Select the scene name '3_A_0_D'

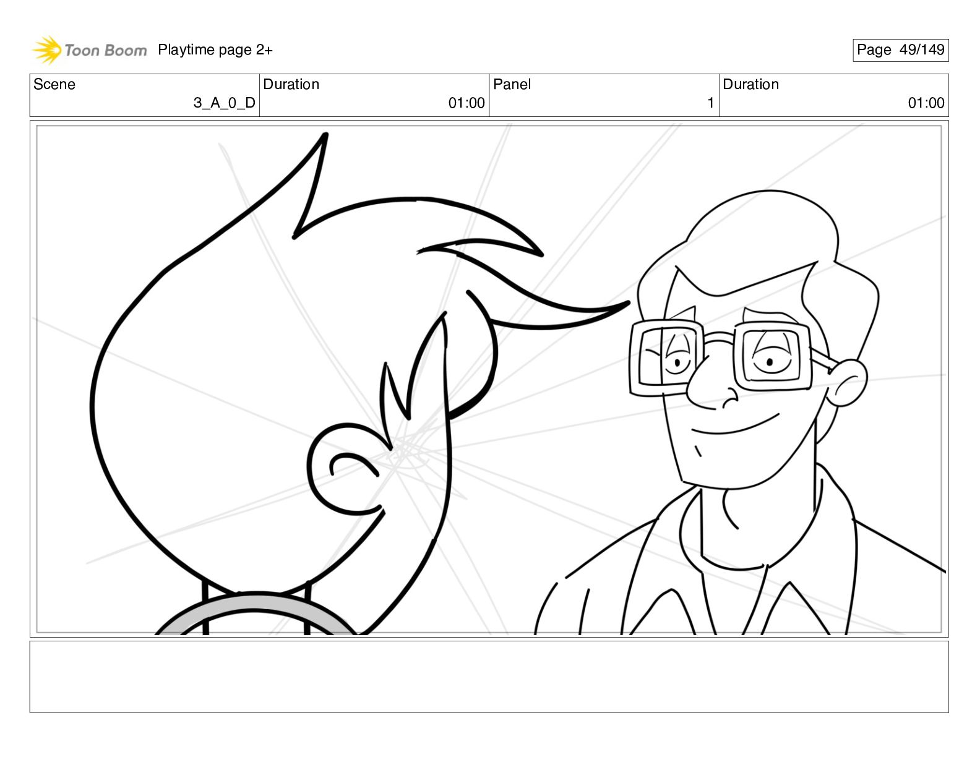[225, 103]
